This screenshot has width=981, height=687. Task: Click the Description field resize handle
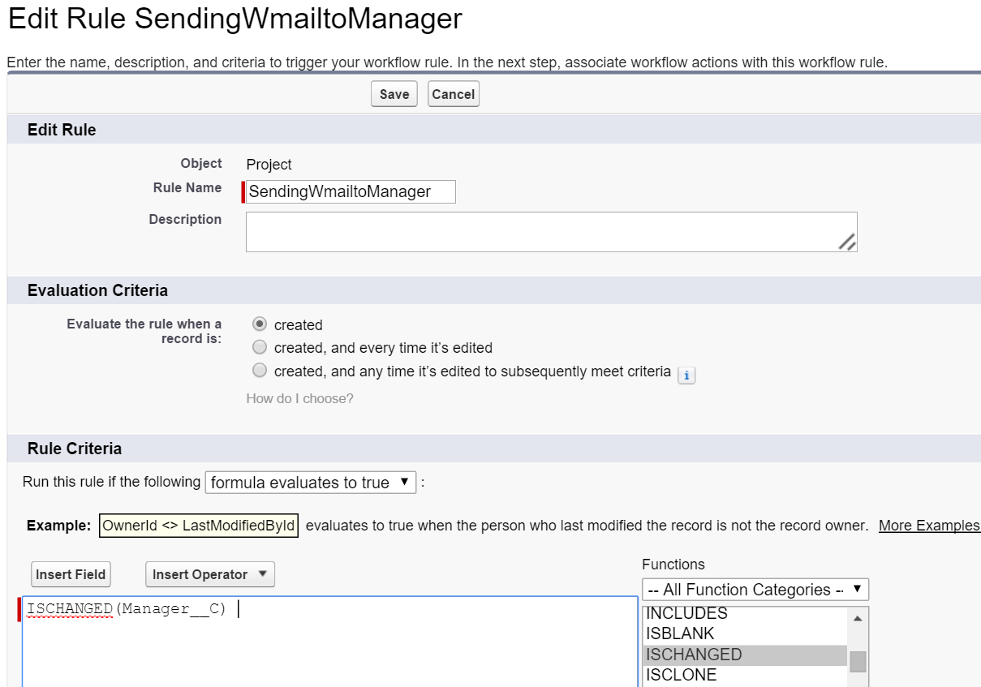tap(847, 242)
